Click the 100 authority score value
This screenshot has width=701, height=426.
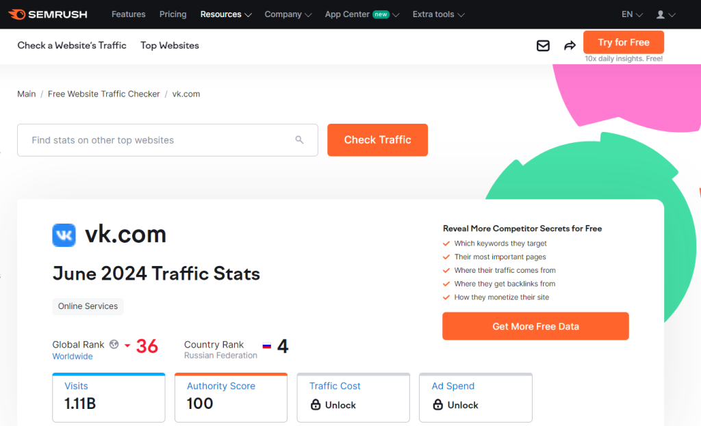[x=200, y=403]
